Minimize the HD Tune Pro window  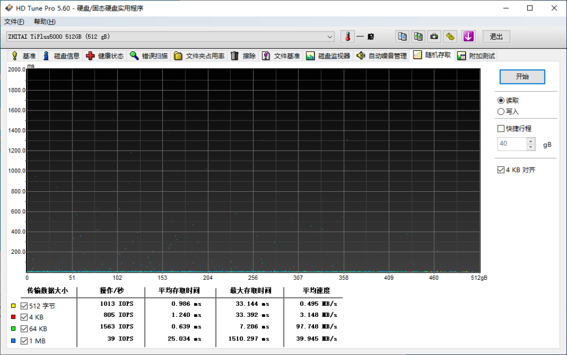point(506,8)
